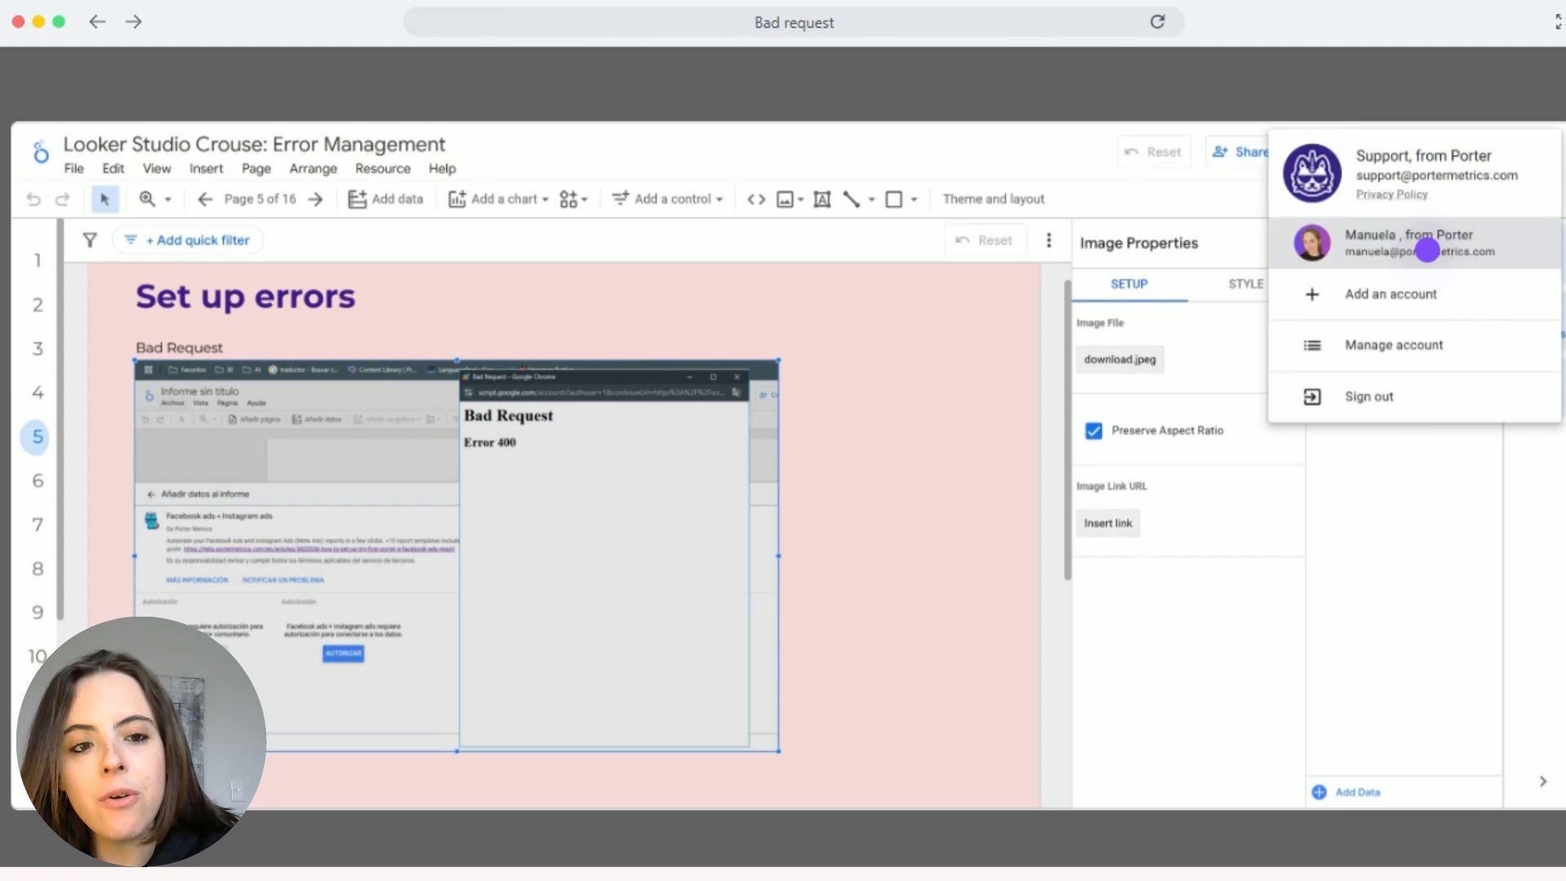Expand the zoom level dropdown arrow

168,199
